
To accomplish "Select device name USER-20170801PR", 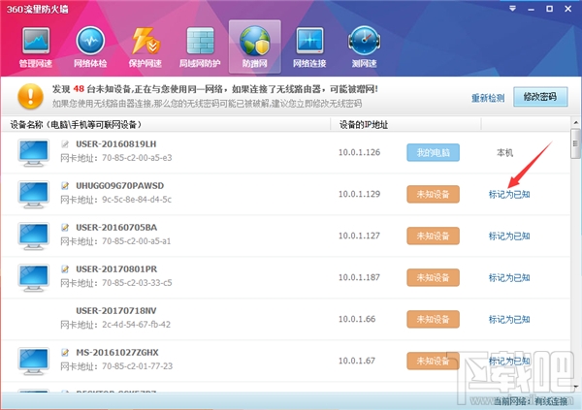I will (116, 269).
